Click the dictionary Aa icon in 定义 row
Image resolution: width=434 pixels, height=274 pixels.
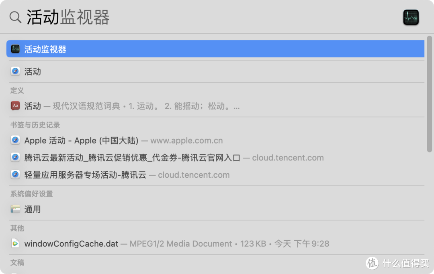(15, 106)
